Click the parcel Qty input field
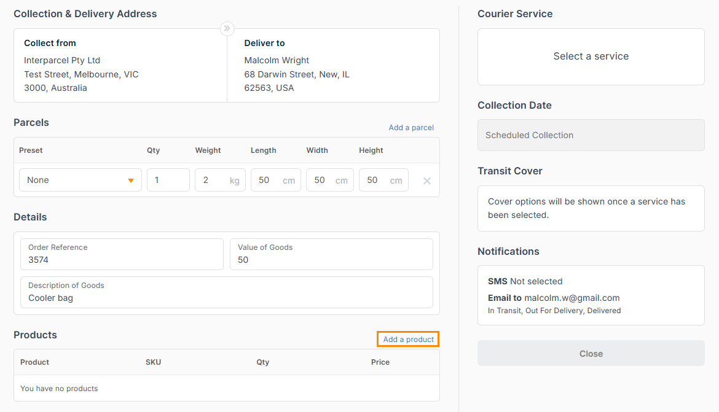The width and height of the screenshot is (719, 412). point(168,181)
